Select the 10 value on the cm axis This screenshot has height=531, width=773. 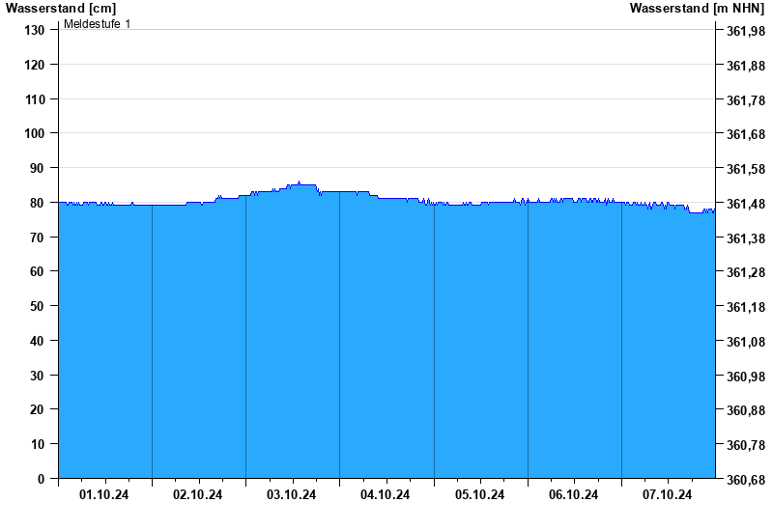[37, 444]
